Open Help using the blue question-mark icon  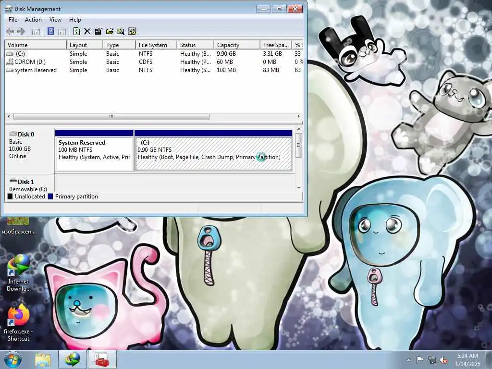pyautogui.click(x=50, y=31)
